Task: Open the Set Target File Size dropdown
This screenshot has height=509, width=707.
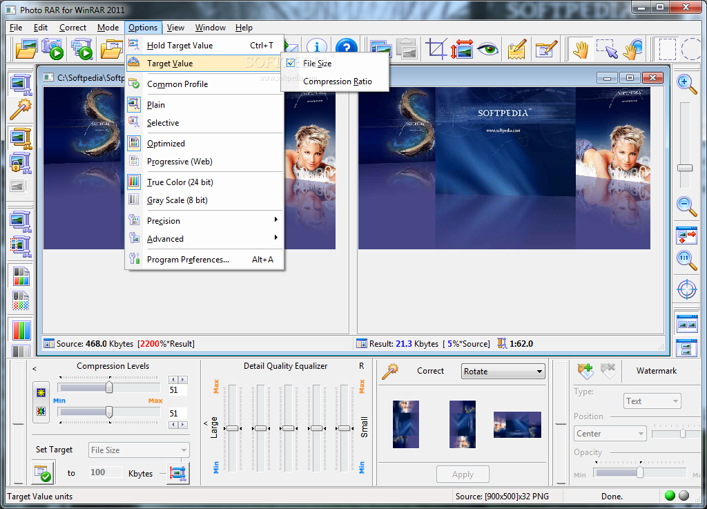Action: [x=139, y=450]
